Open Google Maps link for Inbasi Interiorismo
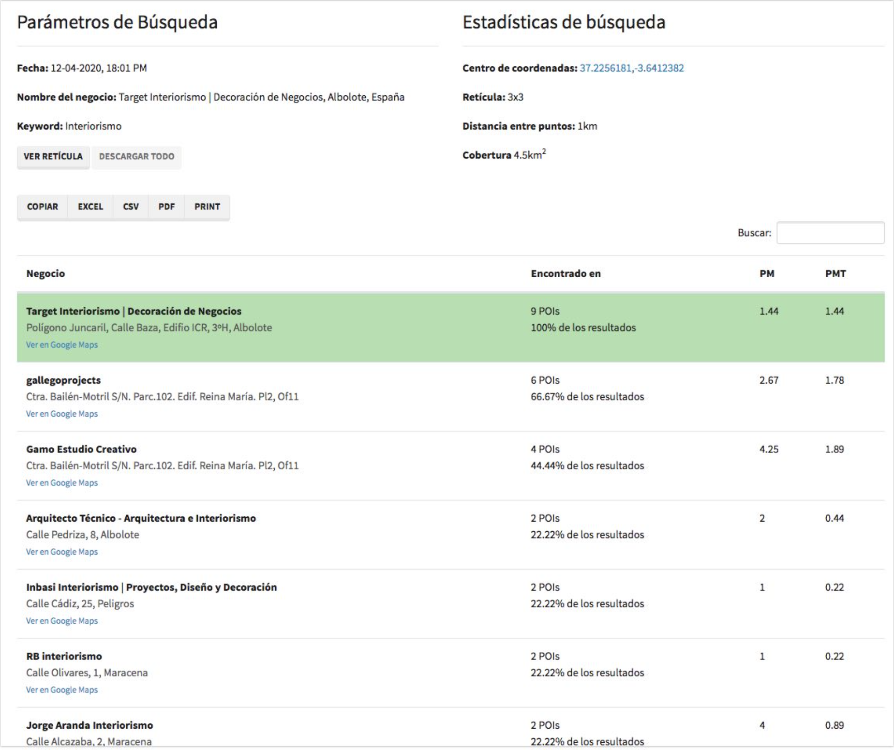The height and width of the screenshot is (750, 894). 62,621
